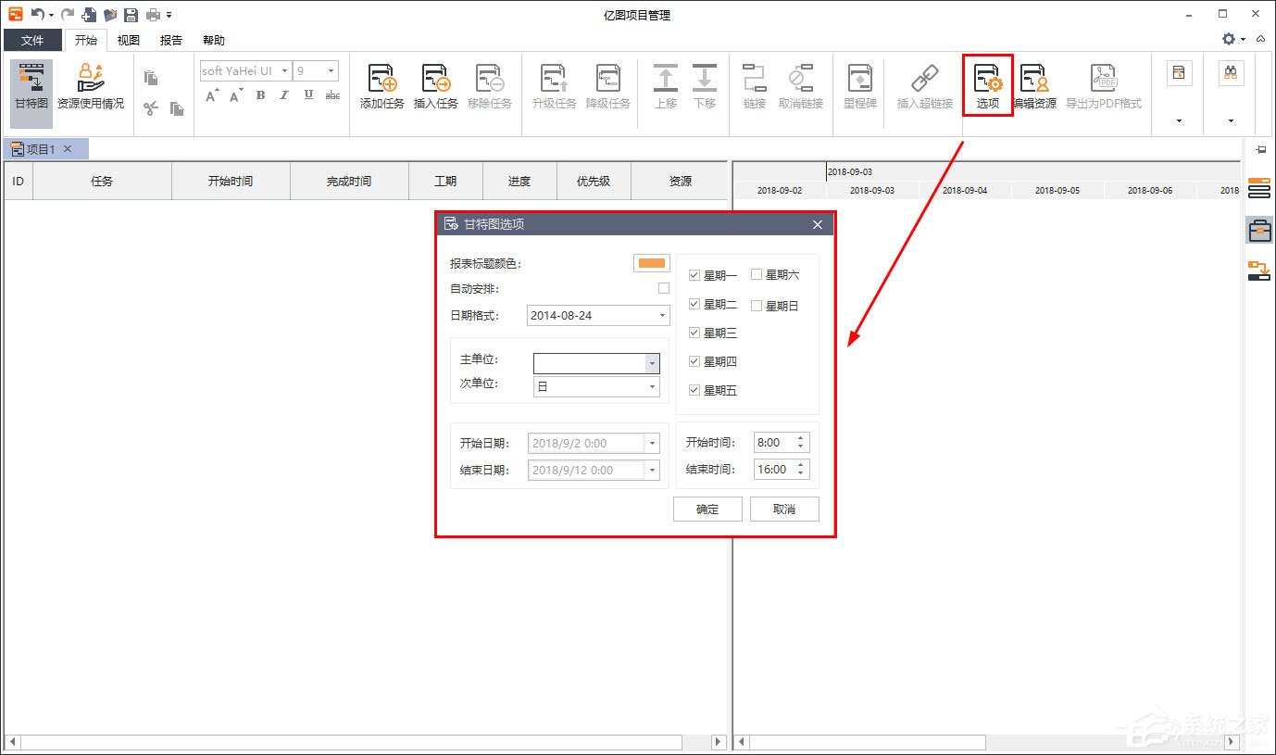Collapse the ribbon with the top-right chevron
This screenshot has width=1276, height=755.
tap(1261, 39)
